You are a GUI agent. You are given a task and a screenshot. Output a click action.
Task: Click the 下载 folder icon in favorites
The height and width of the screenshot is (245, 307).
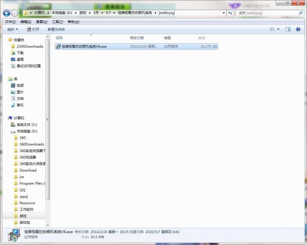click(x=13, y=53)
